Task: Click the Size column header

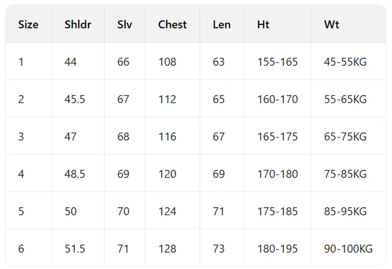Action: 28,25
